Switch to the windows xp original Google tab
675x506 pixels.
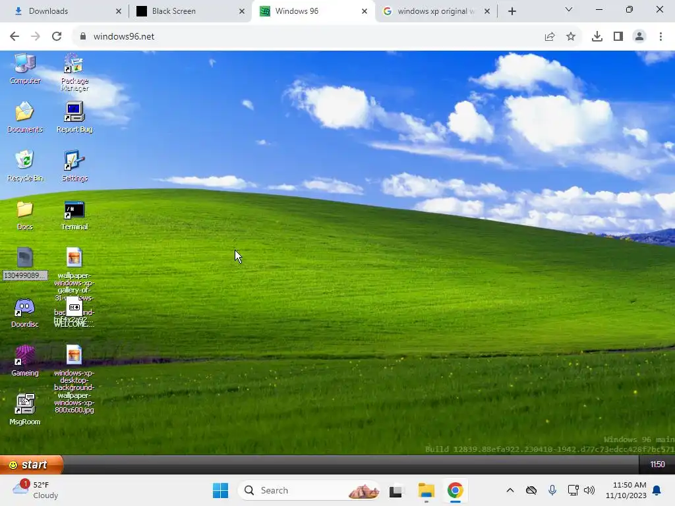[x=436, y=11]
